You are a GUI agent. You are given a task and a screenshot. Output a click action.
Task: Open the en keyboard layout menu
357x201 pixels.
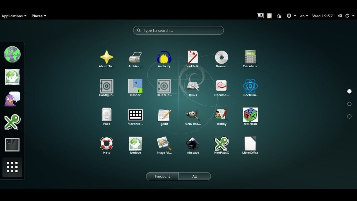point(304,16)
